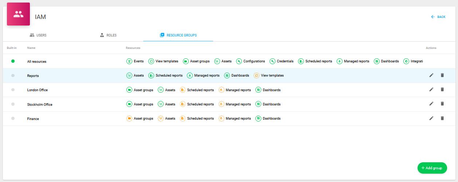This screenshot has height=182, width=458.
Task: Click the green built-in indicator dot
Action: click(13, 61)
